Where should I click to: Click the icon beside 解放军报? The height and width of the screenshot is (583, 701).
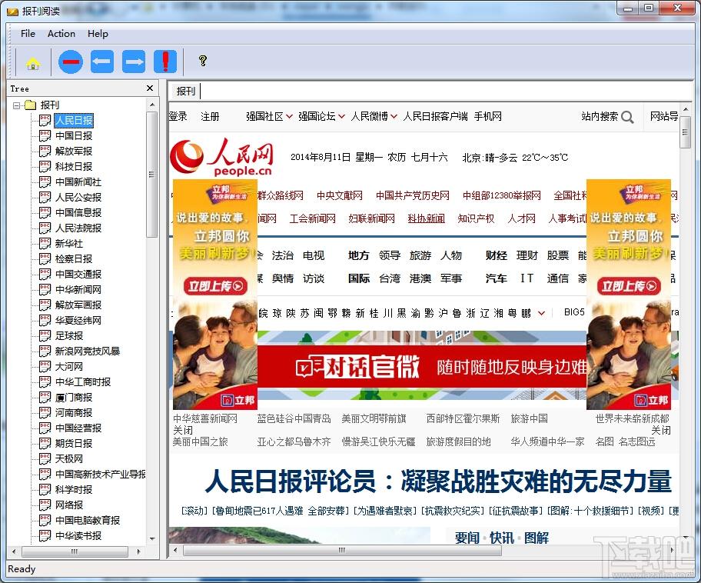click(x=45, y=152)
